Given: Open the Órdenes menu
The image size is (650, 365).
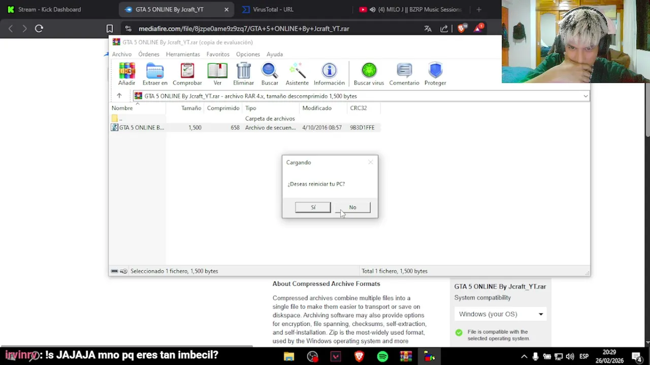Looking at the screenshot, I should (x=149, y=54).
